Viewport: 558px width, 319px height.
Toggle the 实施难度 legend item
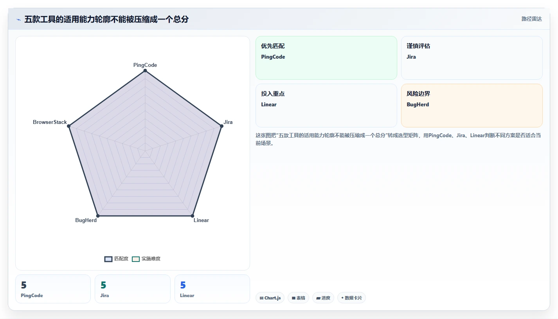(x=146, y=259)
